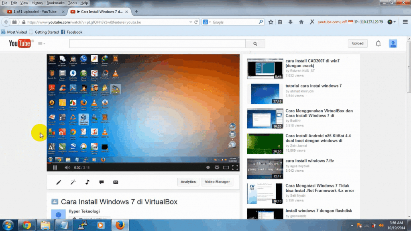Click the URL address bar
This screenshot has height=231, width=411.
click(108, 22)
